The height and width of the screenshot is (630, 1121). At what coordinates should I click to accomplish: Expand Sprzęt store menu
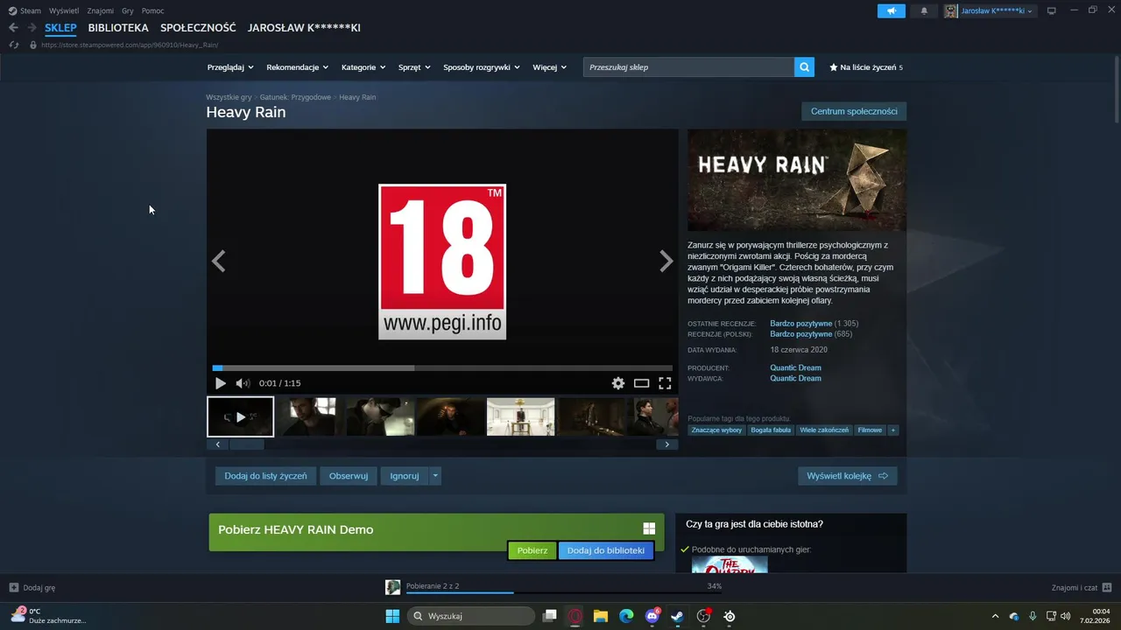click(414, 66)
